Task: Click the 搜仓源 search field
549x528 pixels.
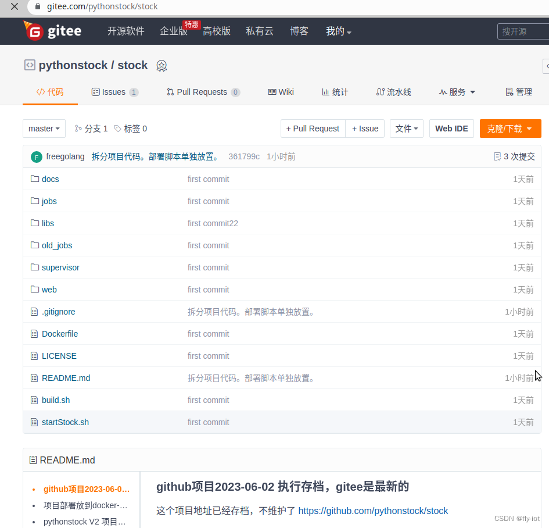Action: (522, 31)
